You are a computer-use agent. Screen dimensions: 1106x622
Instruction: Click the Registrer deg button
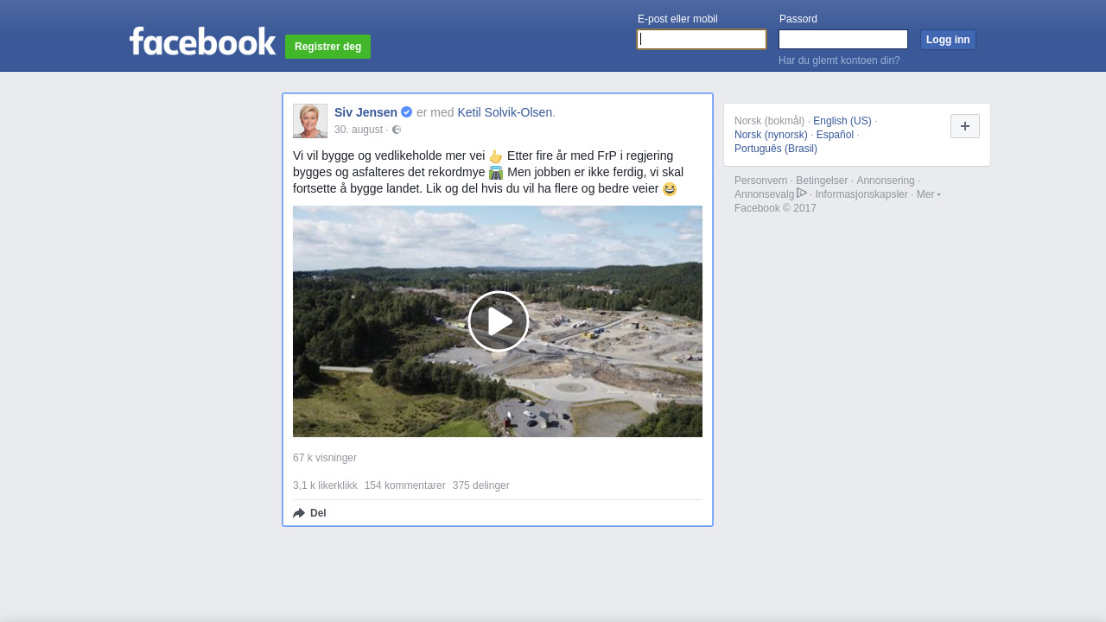click(327, 47)
